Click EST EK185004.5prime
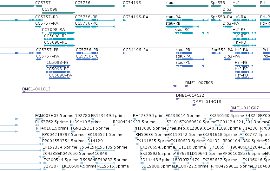Screen dimensions: 270x171 pos(79,166)
